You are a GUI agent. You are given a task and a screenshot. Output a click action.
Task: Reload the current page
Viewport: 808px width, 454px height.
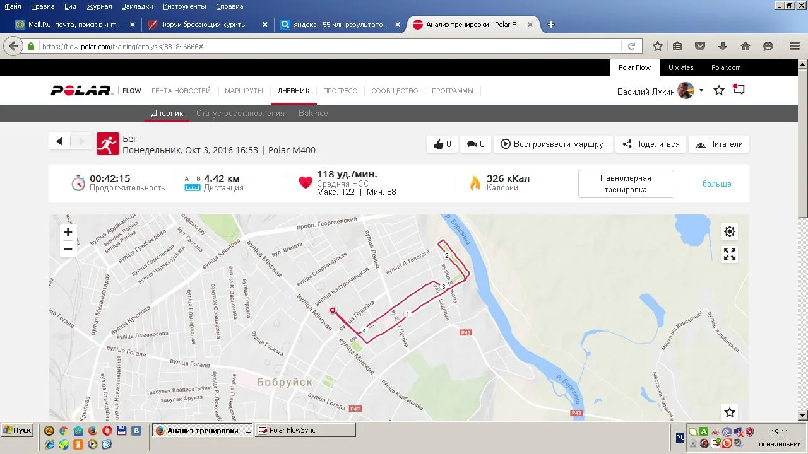click(x=631, y=46)
